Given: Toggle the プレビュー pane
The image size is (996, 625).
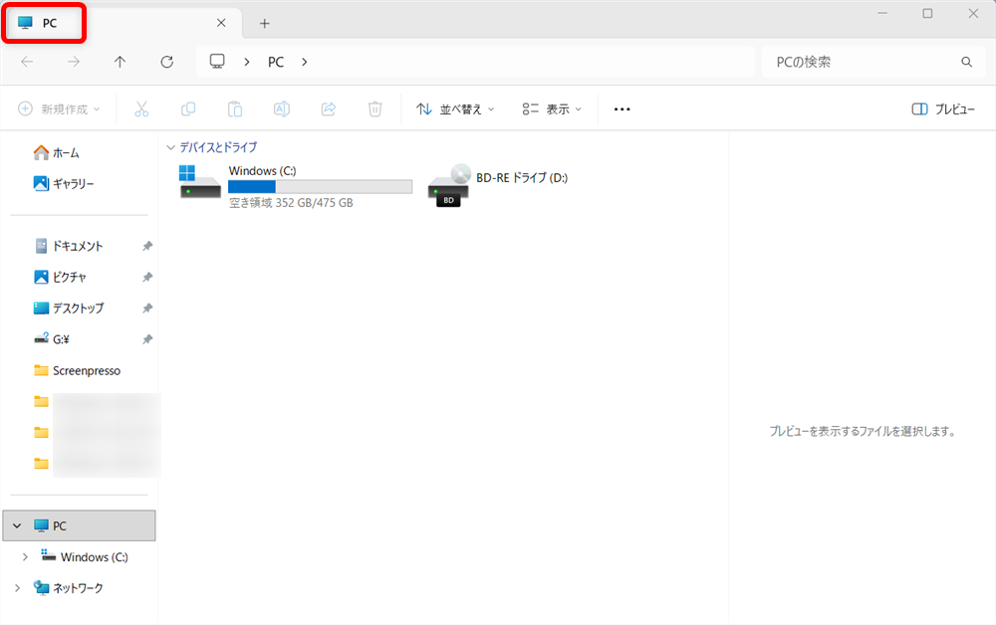Looking at the screenshot, I should click(942, 108).
